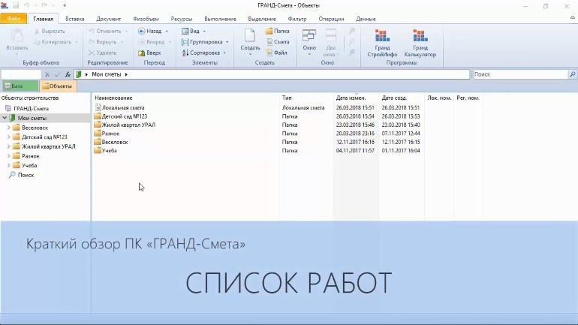
Task: Click the Лок. ном. column header
Action: pos(439,98)
